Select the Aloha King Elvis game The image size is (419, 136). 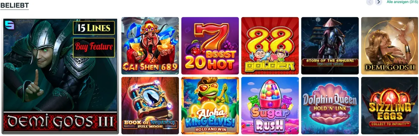pos(210,105)
